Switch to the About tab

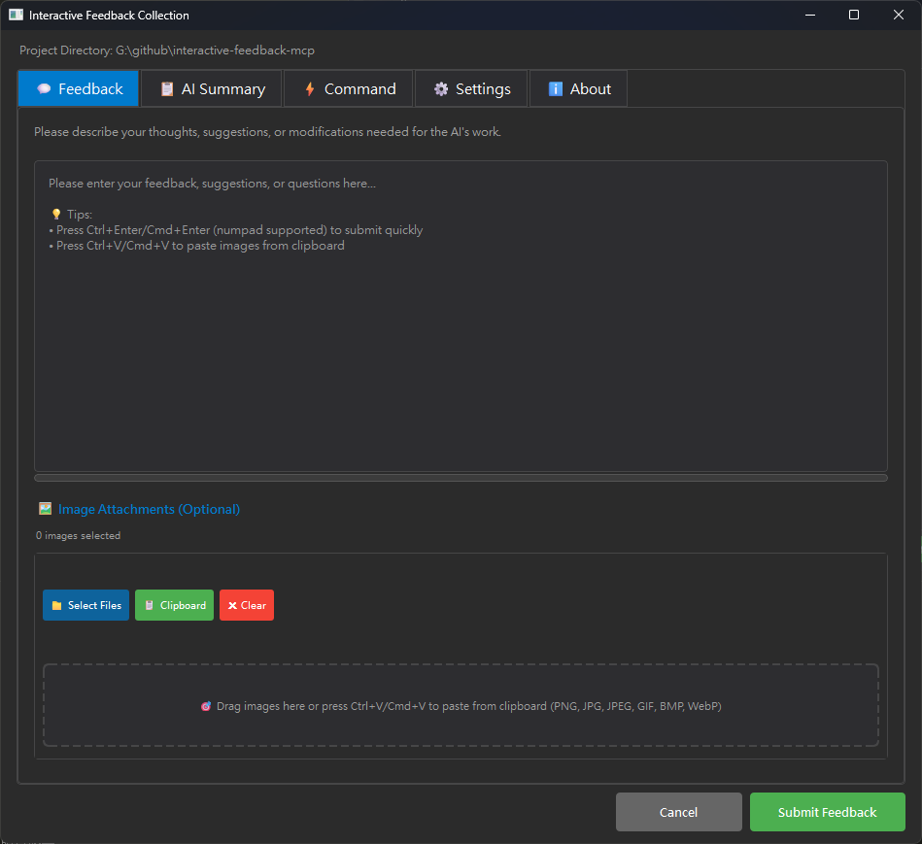[578, 88]
